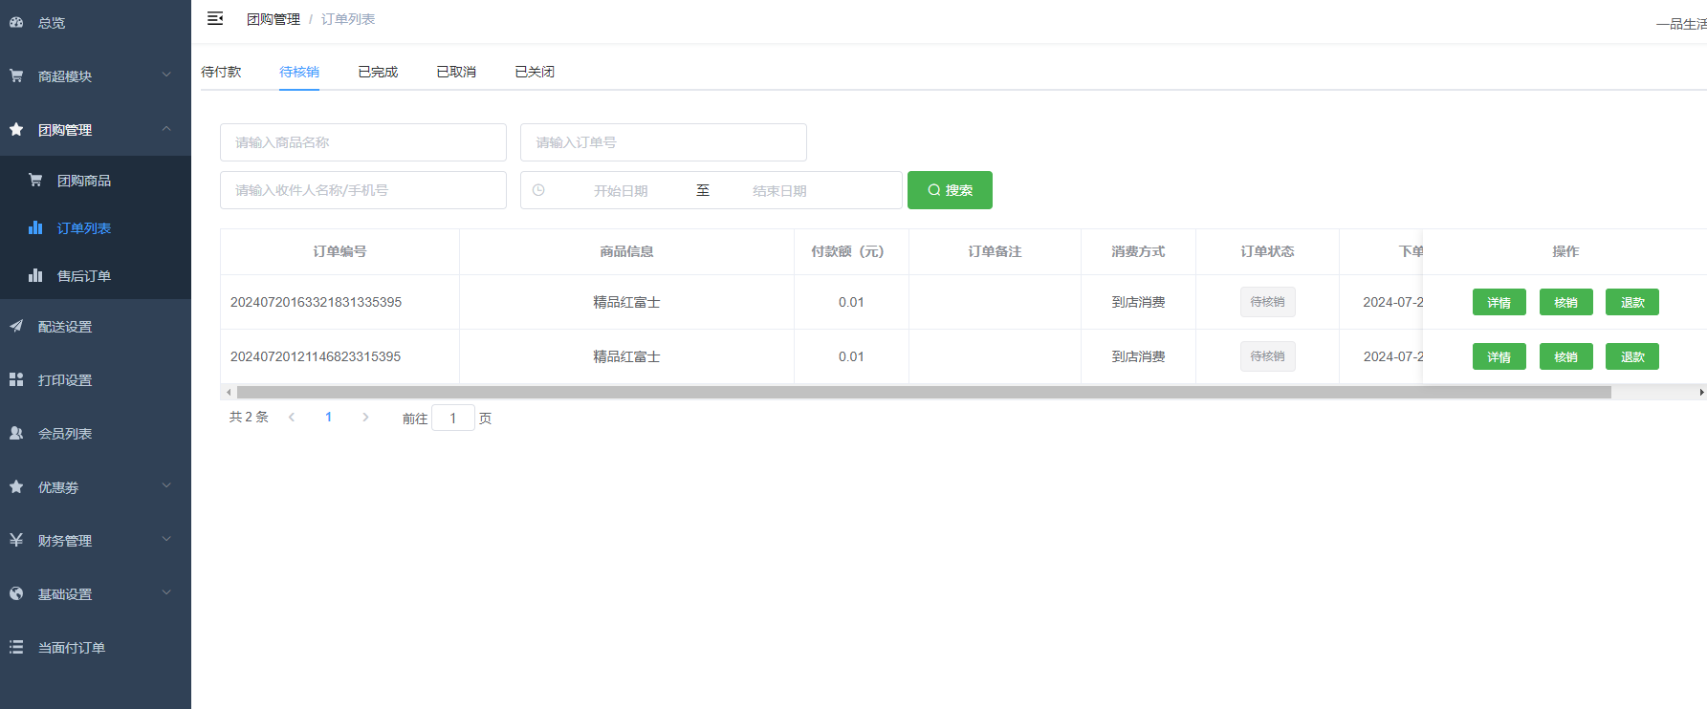Click the green 搜索 button

coord(950,190)
